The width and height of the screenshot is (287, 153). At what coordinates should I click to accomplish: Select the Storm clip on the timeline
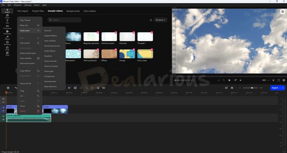(x=56, y=109)
